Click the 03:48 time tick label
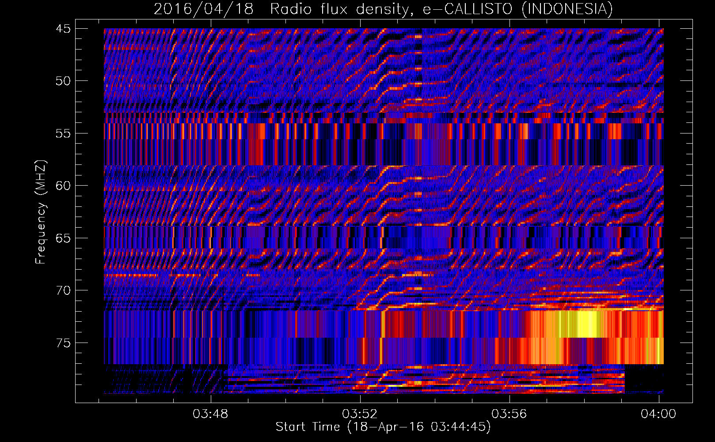Image resolution: width=715 pixels, height=442 pixels. [x=211, y=414]
